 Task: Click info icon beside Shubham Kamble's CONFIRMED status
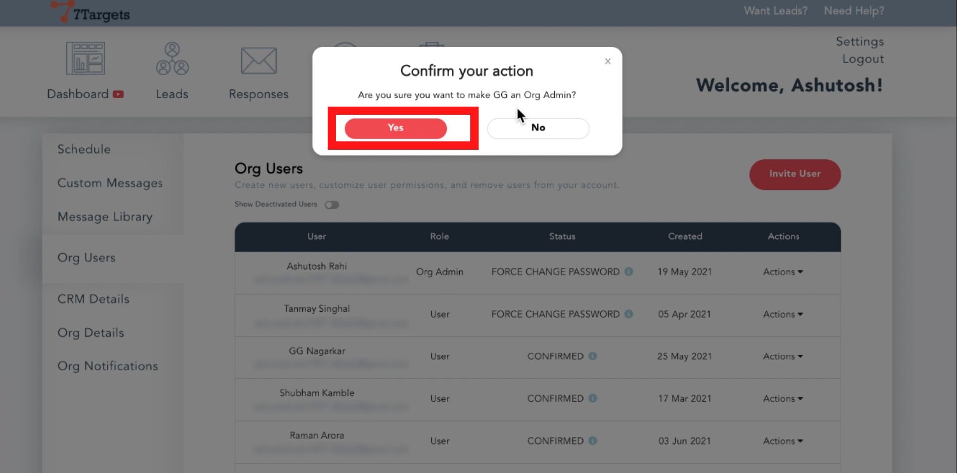pyautogui.click(x=592, y=399)
